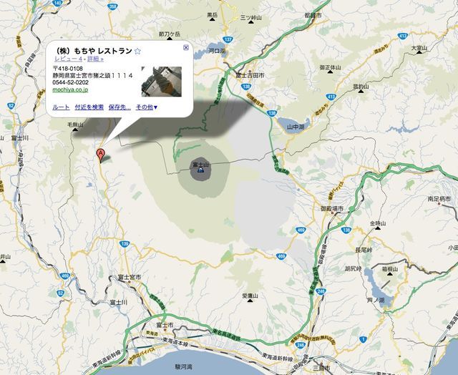Click route 413 shield at top right
The height and width of the screenshot is (375, 458).
(x=403, y=36)
